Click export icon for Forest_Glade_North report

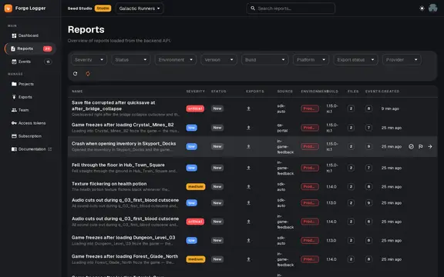point(248,259)
